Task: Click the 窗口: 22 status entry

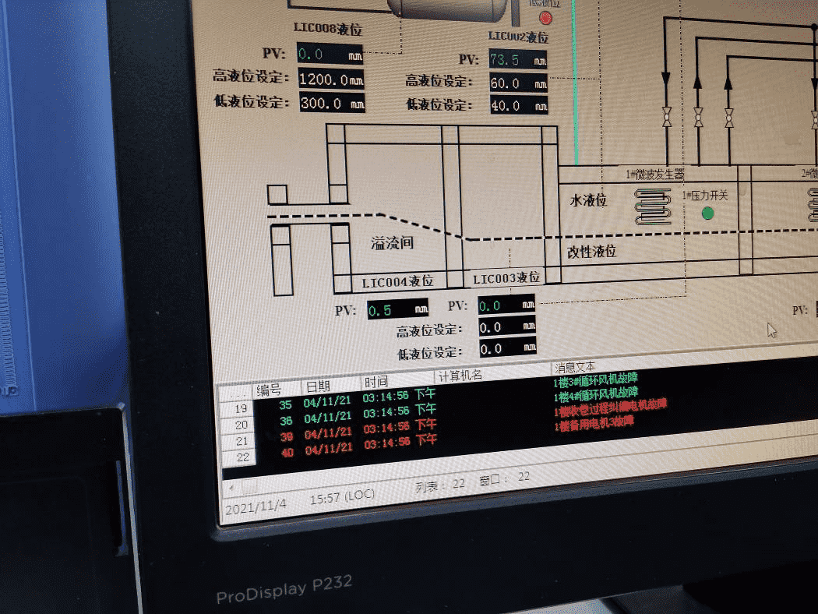Action: coord(505,478)
